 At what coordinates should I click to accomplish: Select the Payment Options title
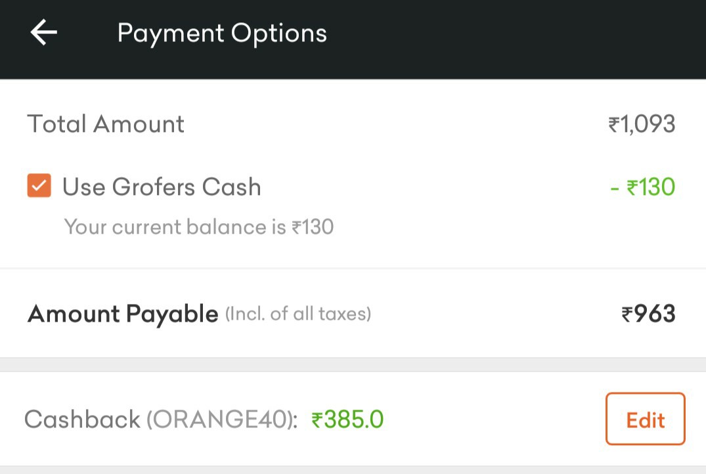[x=222, y=32]
